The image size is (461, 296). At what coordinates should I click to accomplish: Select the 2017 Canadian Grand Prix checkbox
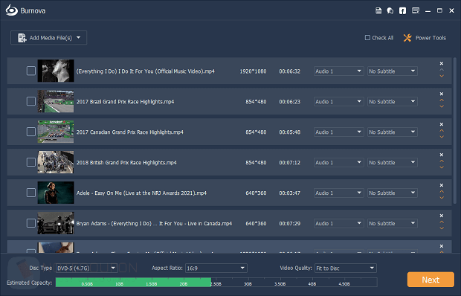31,132
